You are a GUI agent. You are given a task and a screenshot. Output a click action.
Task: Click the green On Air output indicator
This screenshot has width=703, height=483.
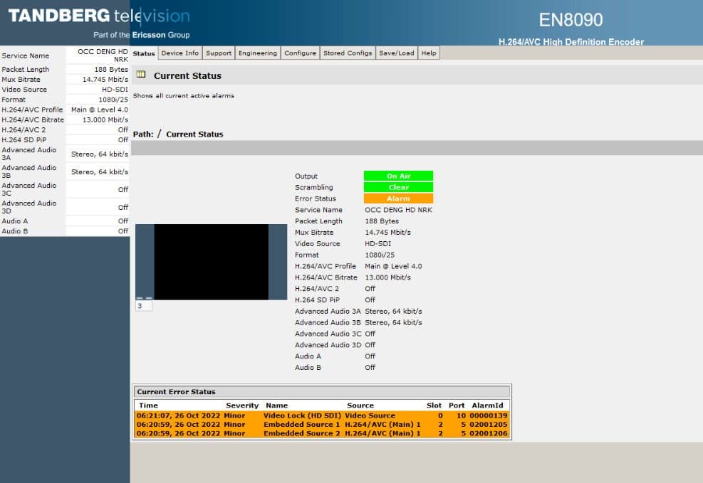tap(397, 176)
